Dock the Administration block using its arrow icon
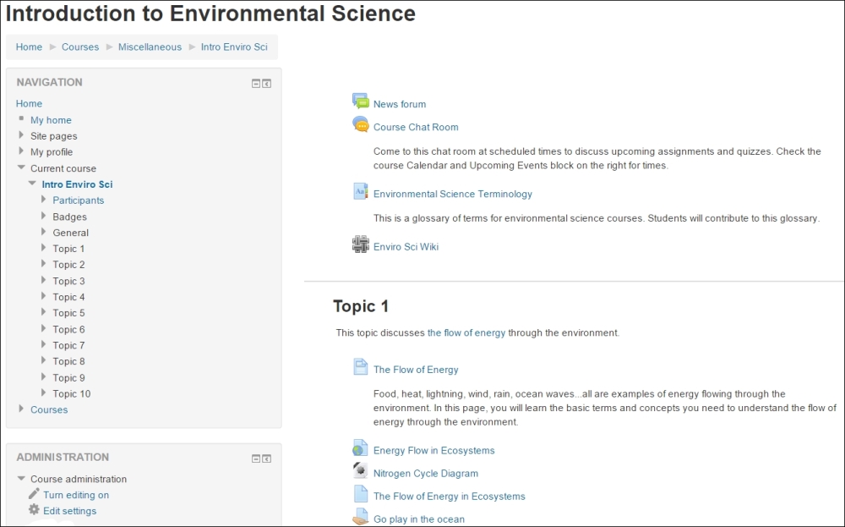This screenshot has width=845, height=527. (267, 458)
